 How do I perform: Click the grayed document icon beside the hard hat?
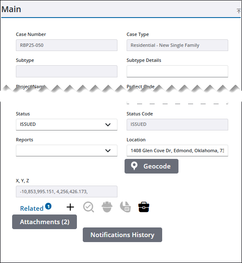(x=125, y=207)
